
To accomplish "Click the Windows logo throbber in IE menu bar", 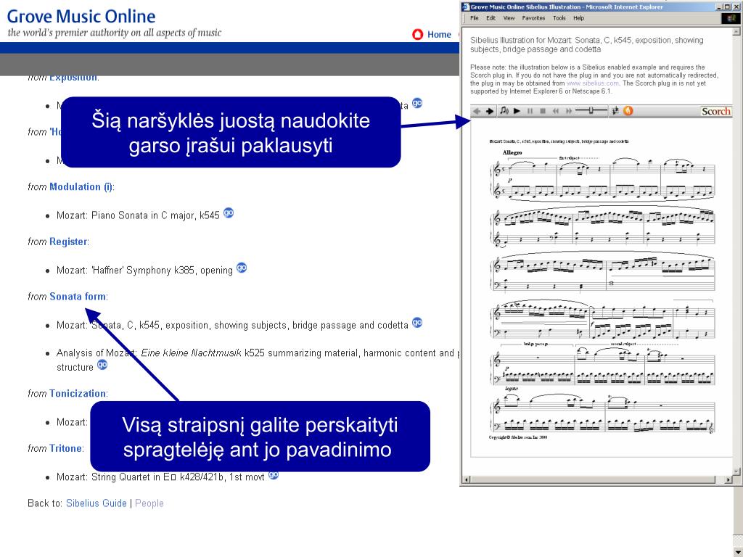I will point(730,18).
